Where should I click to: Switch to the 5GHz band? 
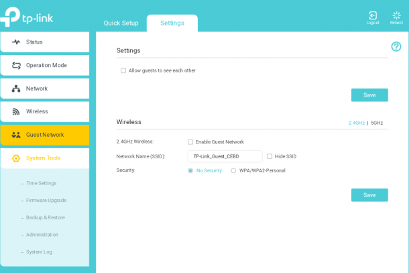pyautogui.click(x=377, y=123)
